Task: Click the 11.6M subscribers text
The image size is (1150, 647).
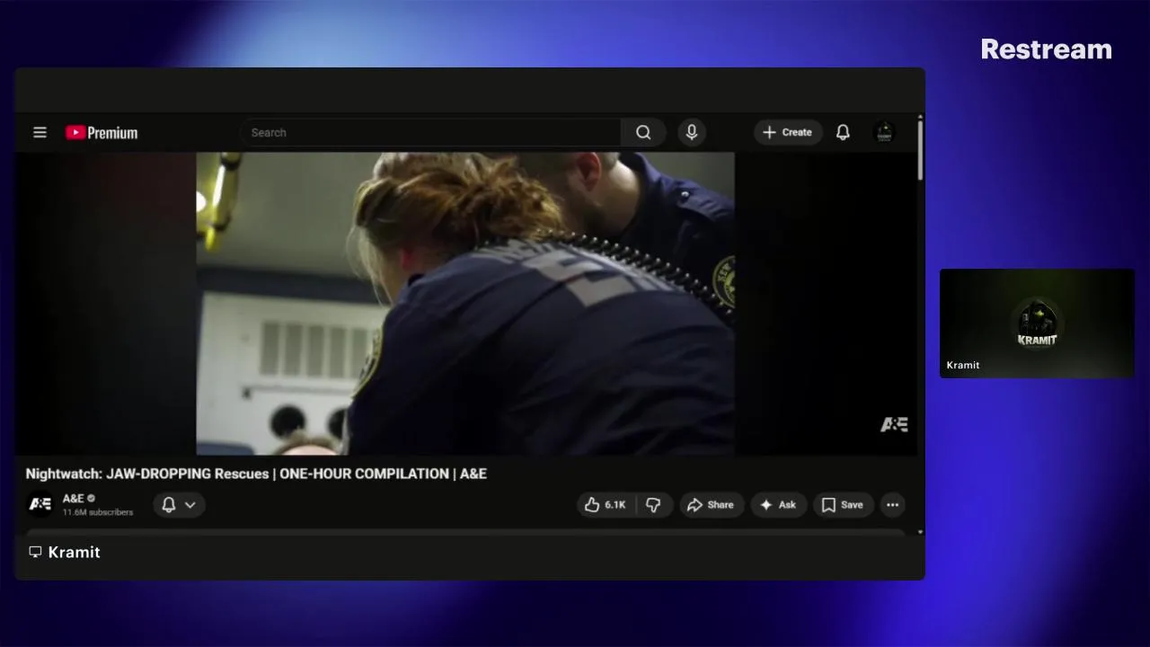Action: [98, 512]
